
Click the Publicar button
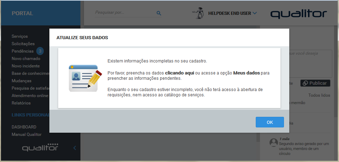point(315,83)
